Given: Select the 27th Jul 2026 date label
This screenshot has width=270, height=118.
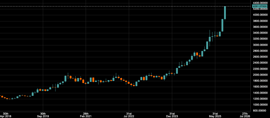Looking at the screenshot, I should click(245, 115).
